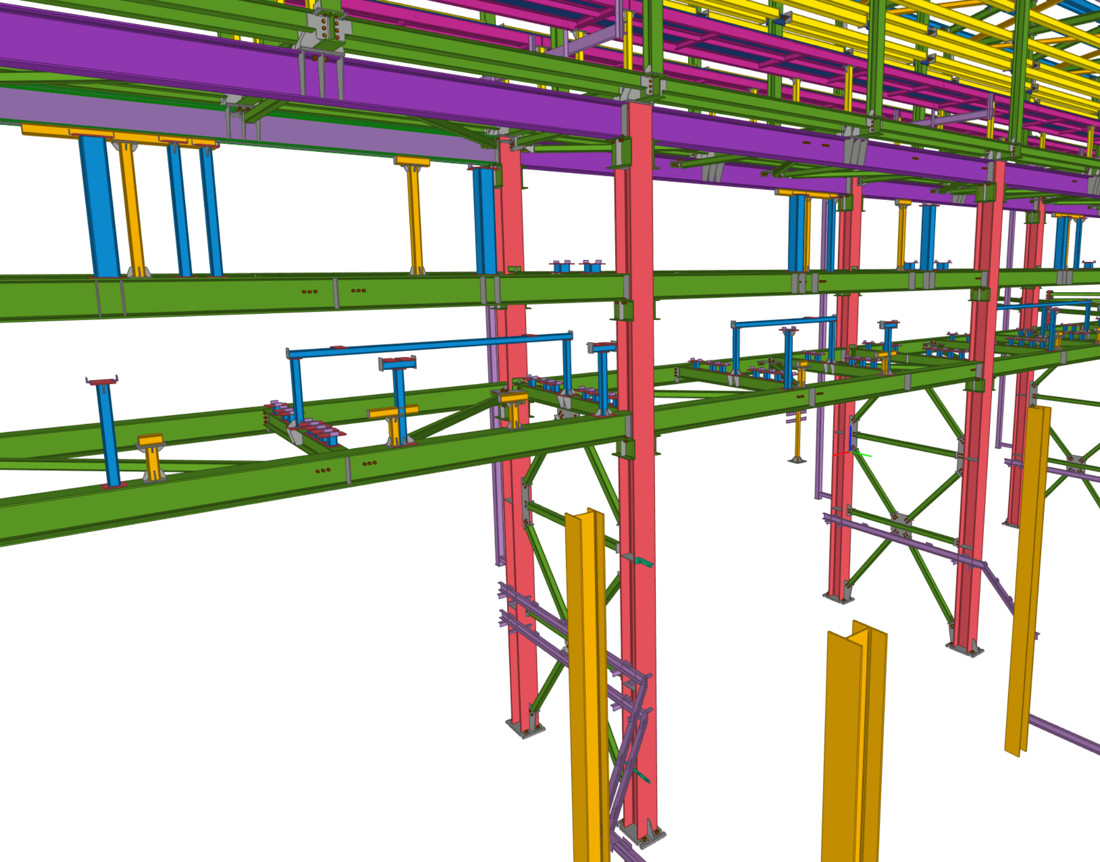Viewport: 1100px width, 862px height.
Task: Select the teal bracket on the foreground red column
Action: coord(644,562)
